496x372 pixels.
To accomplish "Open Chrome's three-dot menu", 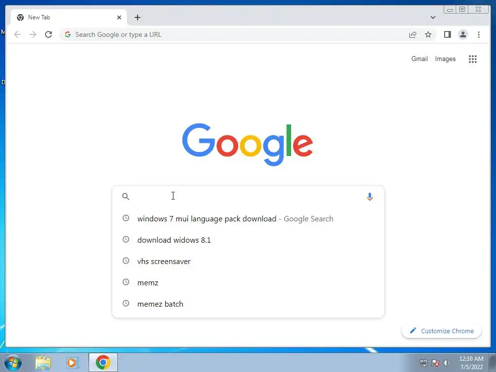I will (x=479, y=34).
